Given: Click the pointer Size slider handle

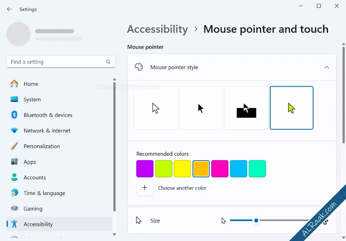Looking at the screenshot, I should coord(256,220).
